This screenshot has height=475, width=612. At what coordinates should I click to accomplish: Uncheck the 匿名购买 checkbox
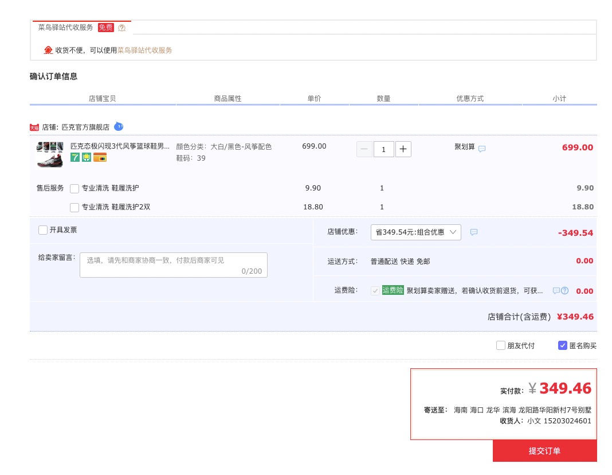562,345
